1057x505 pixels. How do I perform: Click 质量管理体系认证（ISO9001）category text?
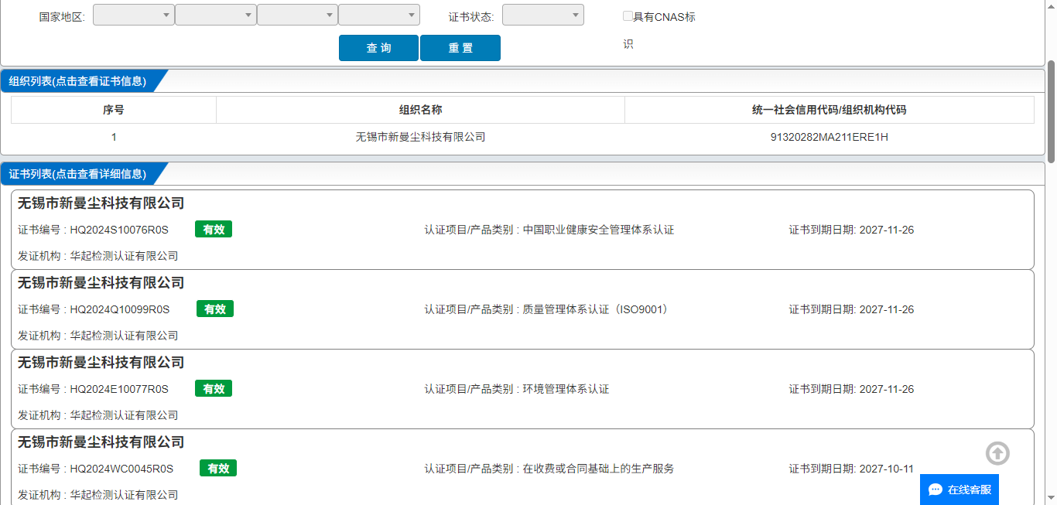[x=595, y=309]
